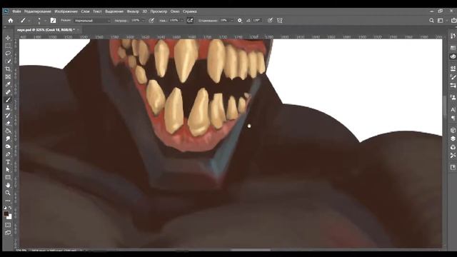Open the flow percentage dropdown arrow

(181, 21)
